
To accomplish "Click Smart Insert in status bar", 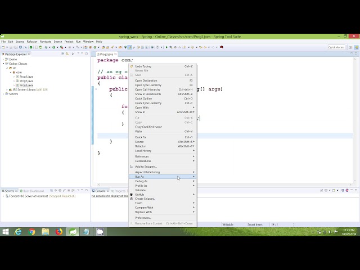I will click(255, 224).
